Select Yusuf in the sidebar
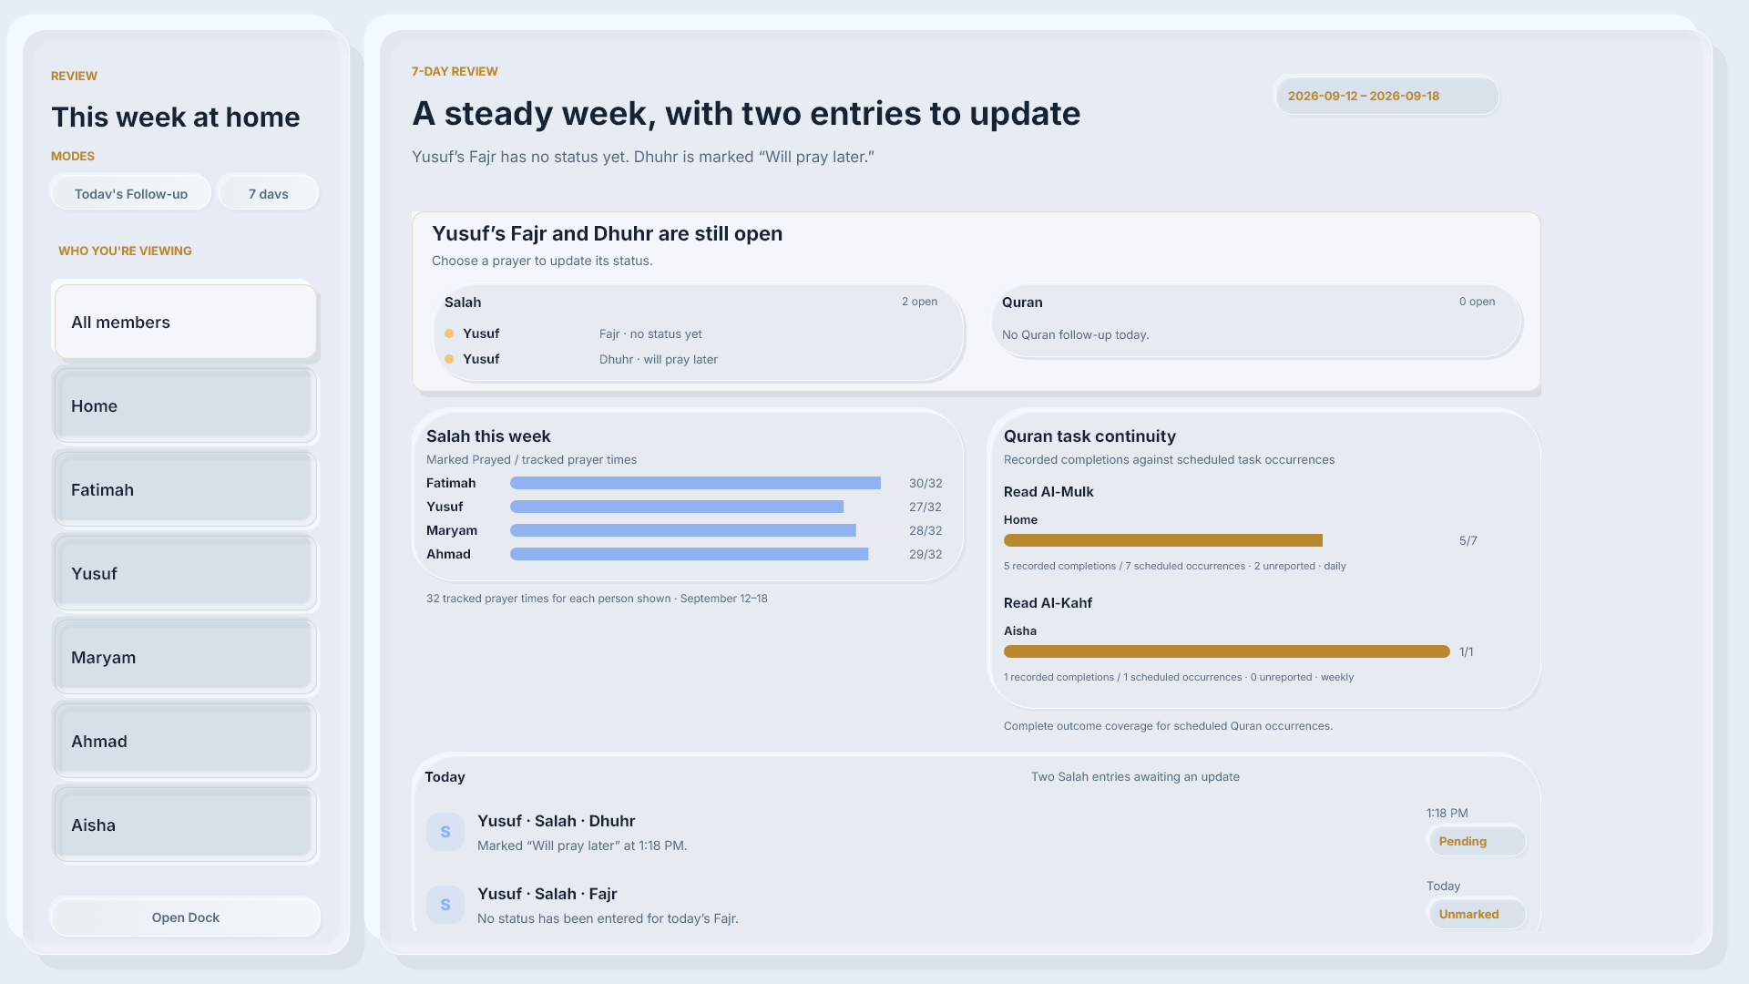This screenshot has width=1749, height=984. click(186, 573)
